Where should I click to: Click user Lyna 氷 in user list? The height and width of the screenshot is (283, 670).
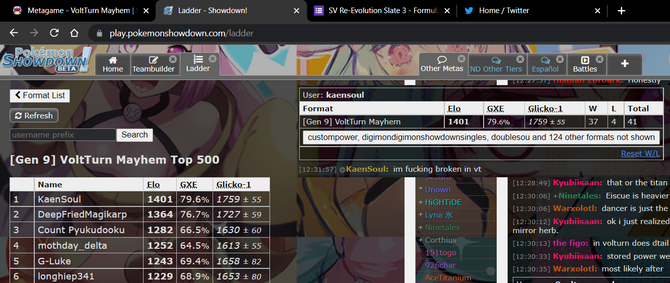click(439, 215)
